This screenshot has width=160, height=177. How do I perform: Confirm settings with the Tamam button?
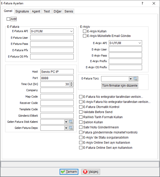[69, 172]
